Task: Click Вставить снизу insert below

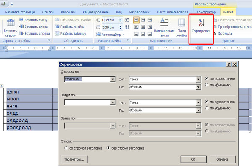Action: (x=33, y=20)
